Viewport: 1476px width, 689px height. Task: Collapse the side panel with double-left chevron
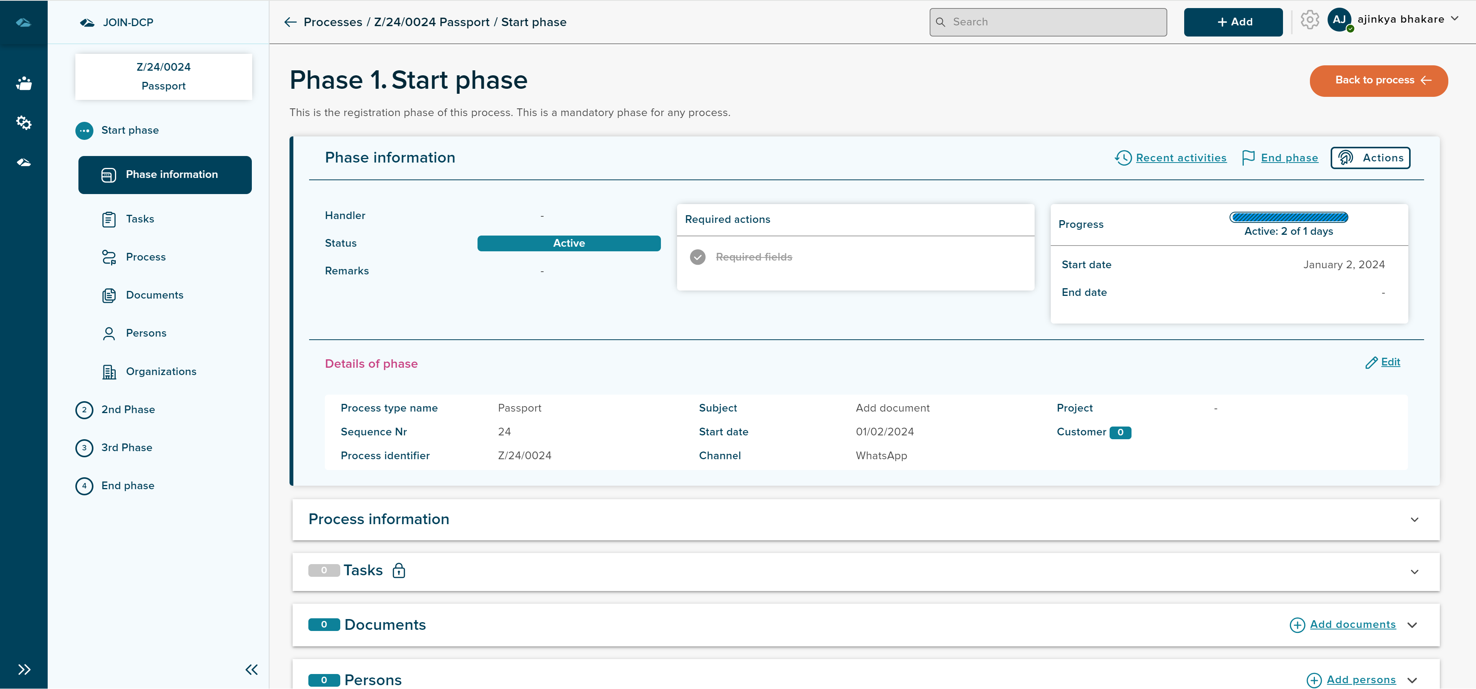251,669
